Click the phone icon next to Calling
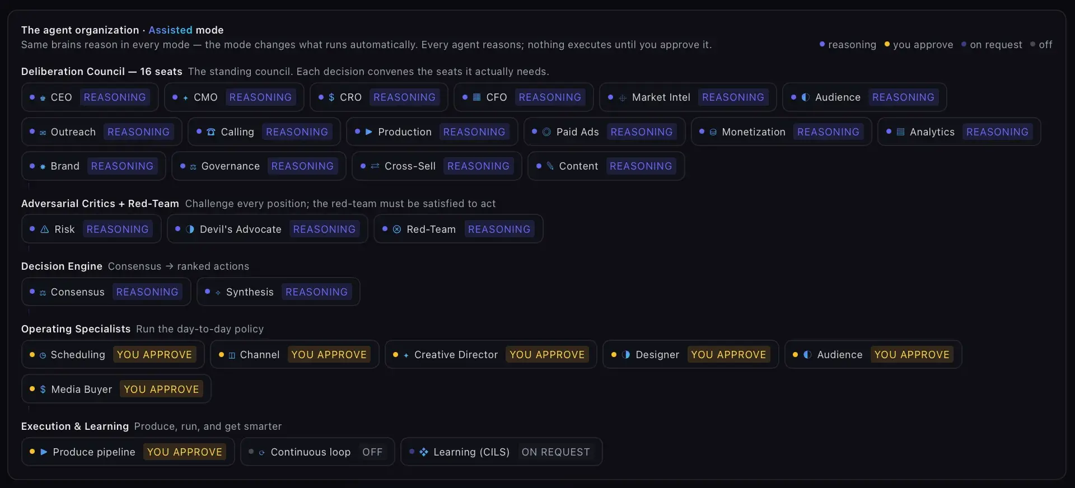The image size is (1075, 488). pyautogui.click(x=211, y=132)
